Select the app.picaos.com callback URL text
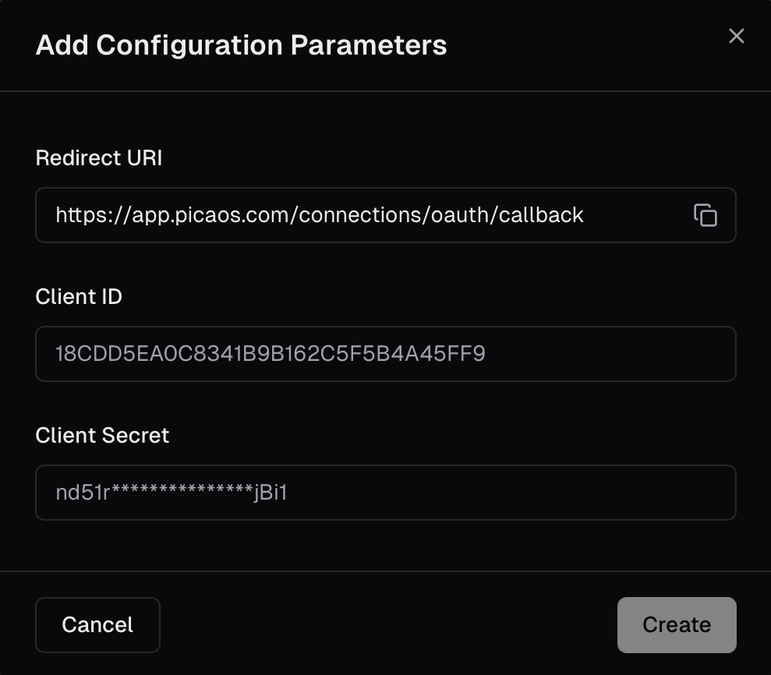 [320, 215]
